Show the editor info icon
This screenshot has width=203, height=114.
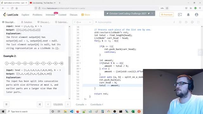tap(174, 22)
